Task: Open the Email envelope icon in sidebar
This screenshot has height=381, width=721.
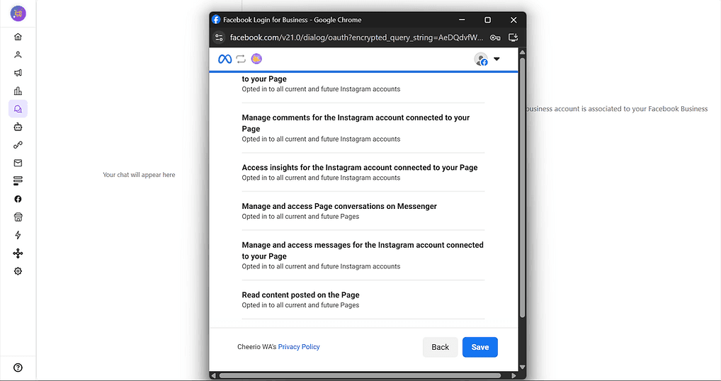Action: tap(18, 163)
